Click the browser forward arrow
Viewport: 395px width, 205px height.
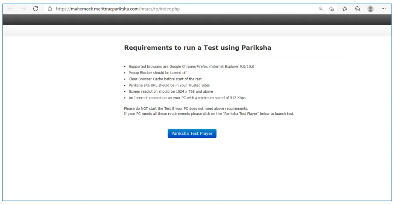23,9
